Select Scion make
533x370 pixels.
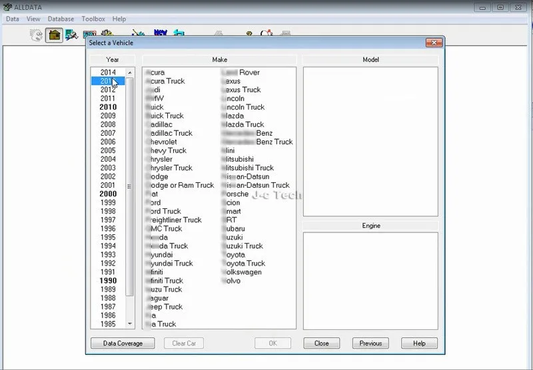coord(231,202)
